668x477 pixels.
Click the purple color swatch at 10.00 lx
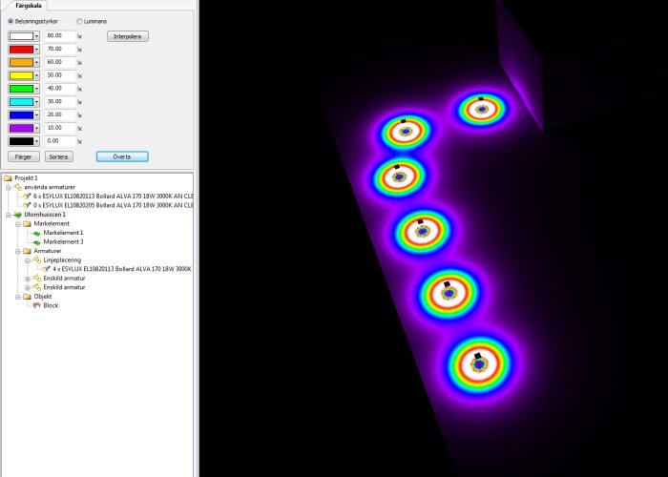tap(21, 128)
